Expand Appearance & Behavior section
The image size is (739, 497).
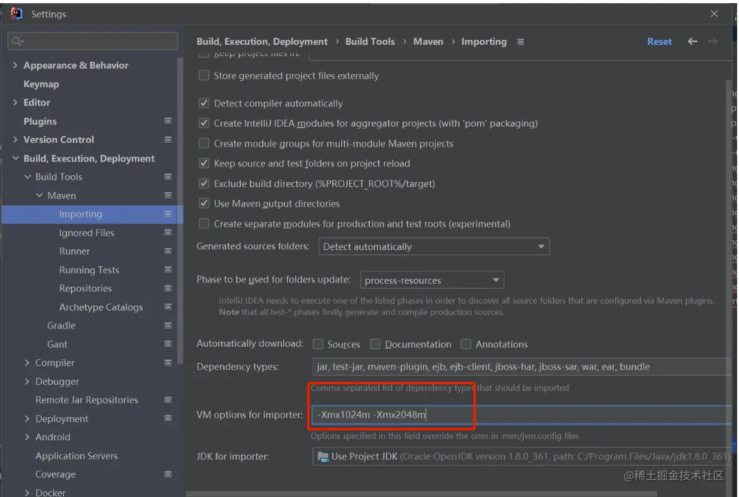(x=15, y=65)
